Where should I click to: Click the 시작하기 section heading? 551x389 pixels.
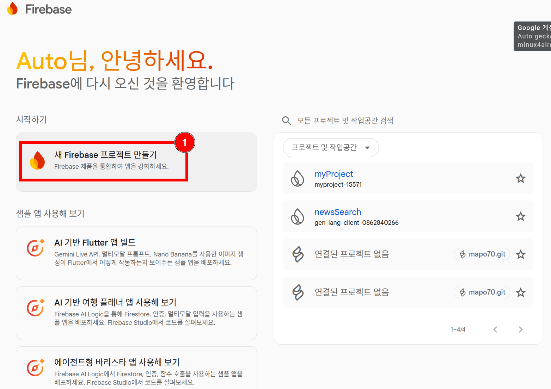click(x=31, y=119)
